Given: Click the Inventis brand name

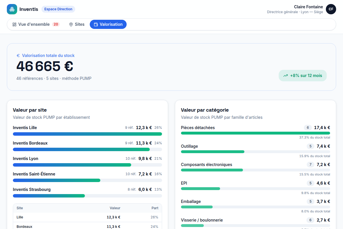Looking at the screenshot, I should tap(29, 9).
